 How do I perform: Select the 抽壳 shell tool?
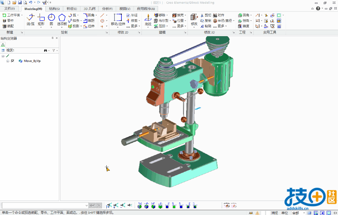click(178, 15)
